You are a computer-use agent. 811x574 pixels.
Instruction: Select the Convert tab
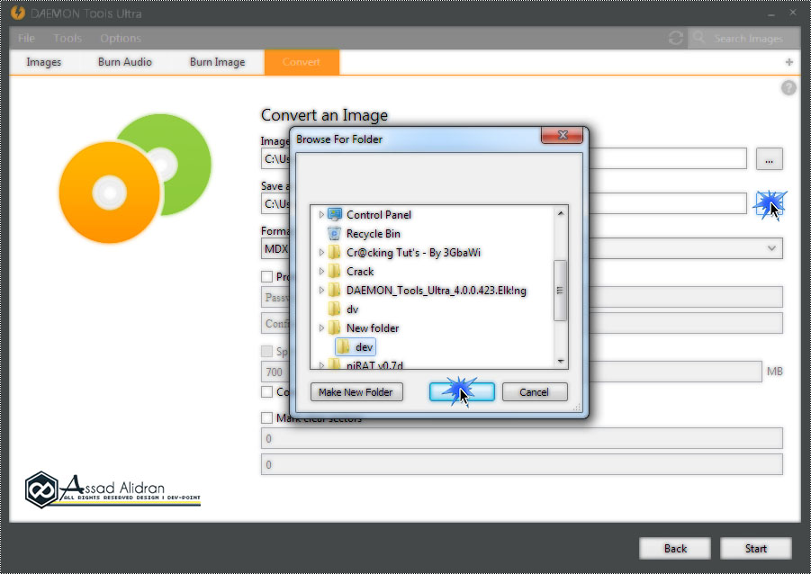coord(302,62)
